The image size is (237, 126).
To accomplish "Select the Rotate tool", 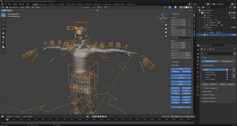I will click(3, 29).
